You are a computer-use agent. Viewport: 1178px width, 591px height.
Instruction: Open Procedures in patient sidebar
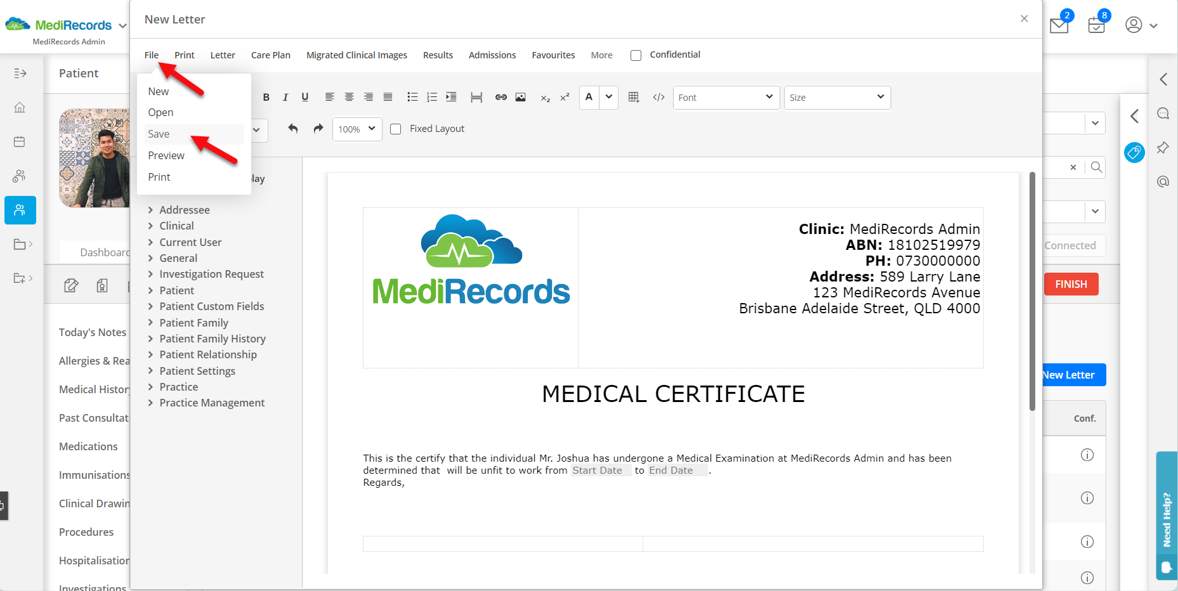tap(86, 532)
